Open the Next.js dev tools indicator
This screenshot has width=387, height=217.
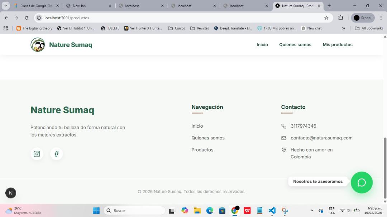[11, 193]
